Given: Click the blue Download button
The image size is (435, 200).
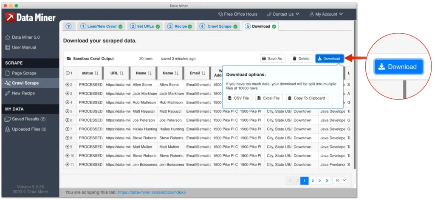Looking at the screenshot, I should (329, 59).
